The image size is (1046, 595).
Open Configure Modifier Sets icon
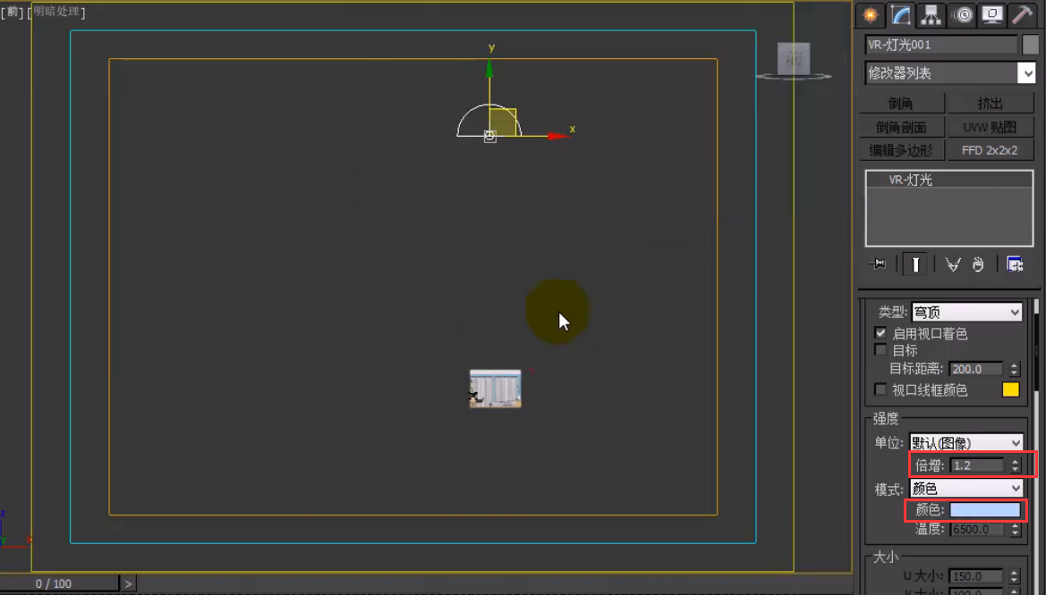tap(1015, 264)
